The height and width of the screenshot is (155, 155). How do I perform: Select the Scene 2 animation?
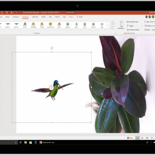8,25
